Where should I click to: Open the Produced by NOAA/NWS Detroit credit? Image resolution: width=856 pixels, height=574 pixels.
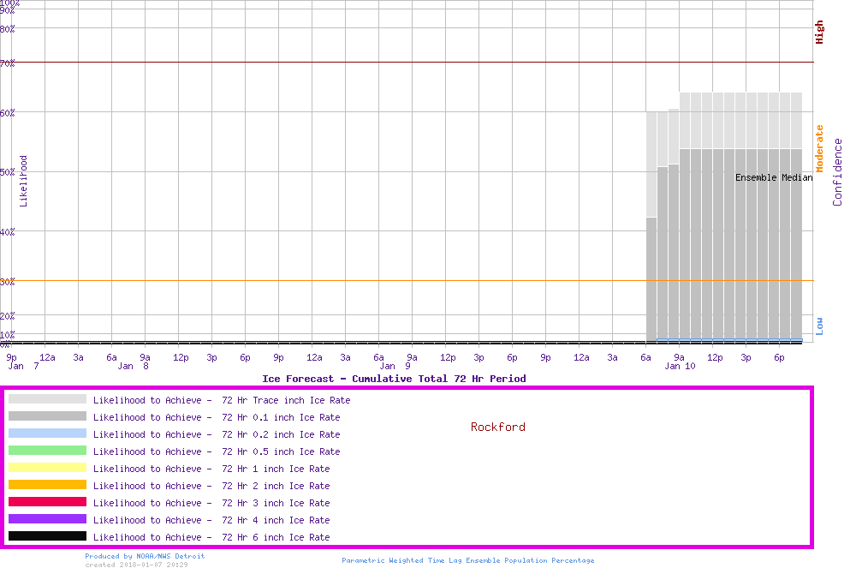pyautogui.click(x=145, y=556)
